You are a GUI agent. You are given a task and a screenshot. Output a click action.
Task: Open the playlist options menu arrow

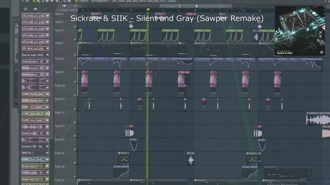[23, 1]
